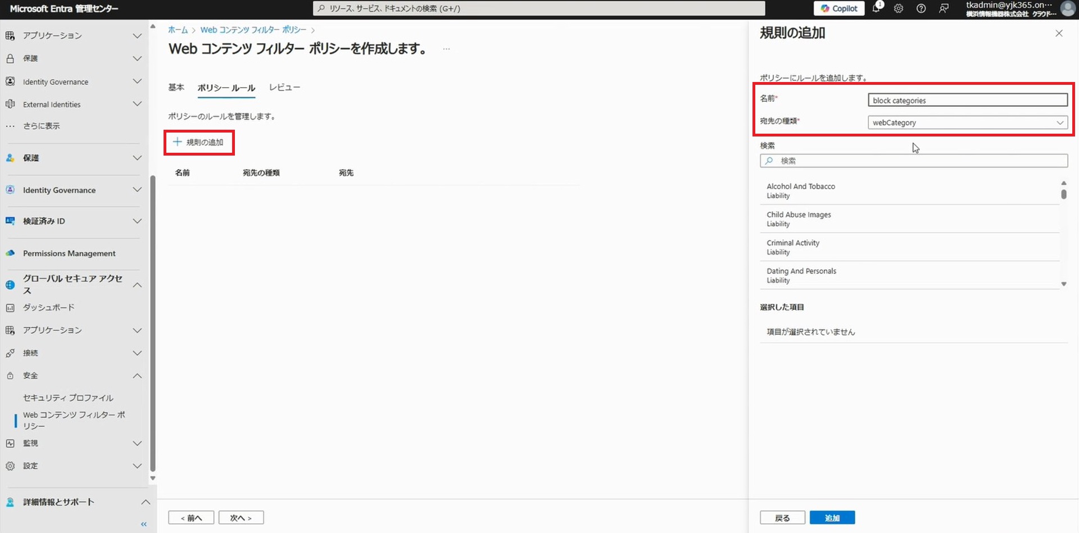Open notifications bell icon
The height and width of the screenshot is (533, 1079).
click(876, 8)
